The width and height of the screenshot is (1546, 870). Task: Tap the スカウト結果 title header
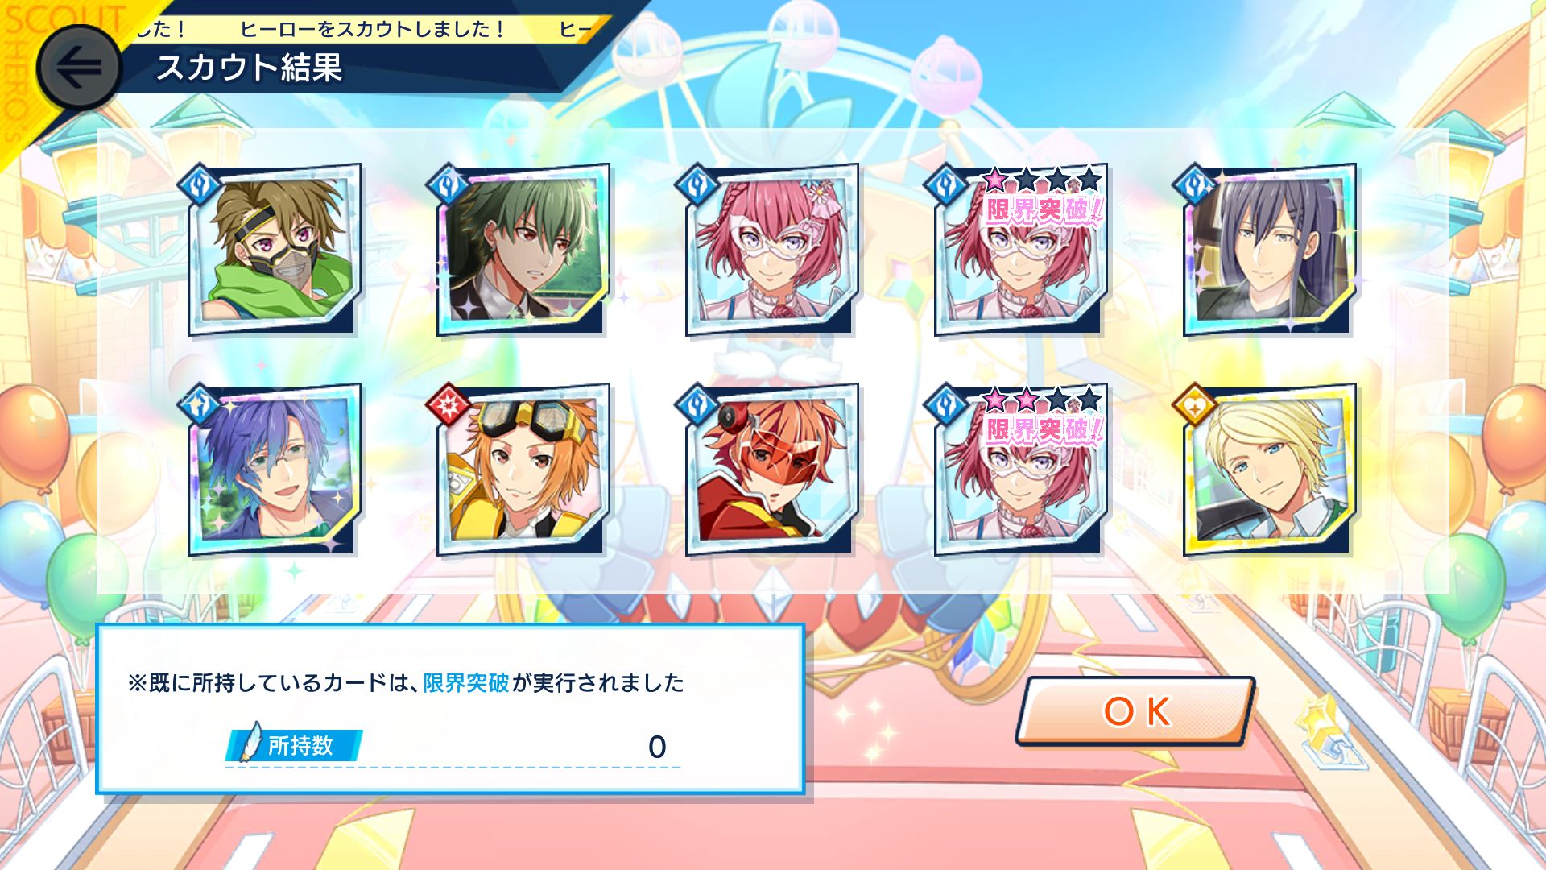(249, 68)
